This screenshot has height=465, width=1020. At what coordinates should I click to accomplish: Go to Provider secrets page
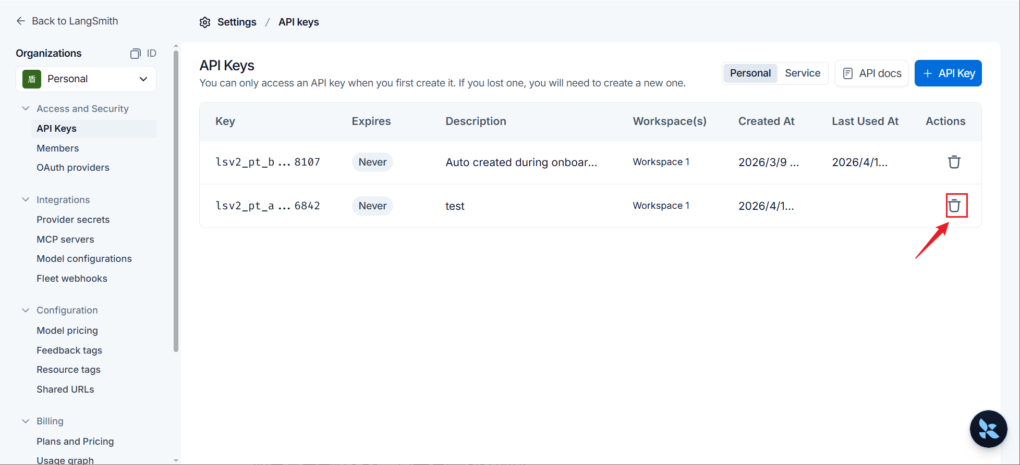pos(73,220)
